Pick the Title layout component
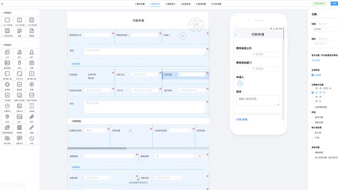The height and width of the screenshot is (190, 338). point(20,32)
